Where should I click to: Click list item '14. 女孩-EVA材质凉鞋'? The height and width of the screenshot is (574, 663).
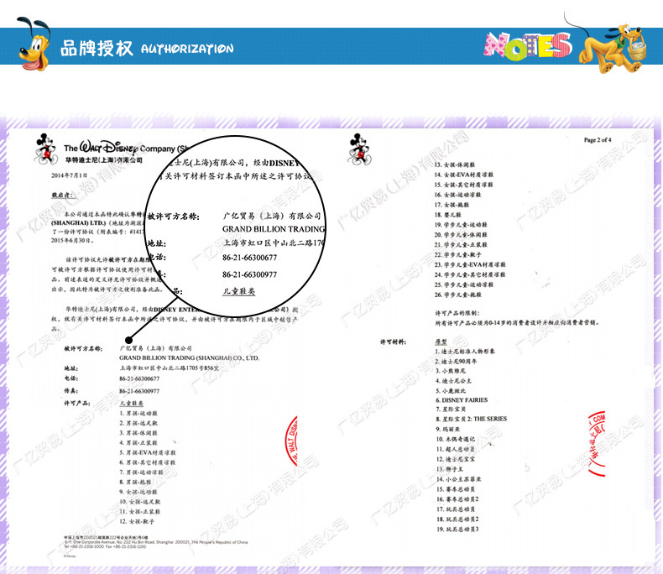pyautogui.click(x=463, y=175)
